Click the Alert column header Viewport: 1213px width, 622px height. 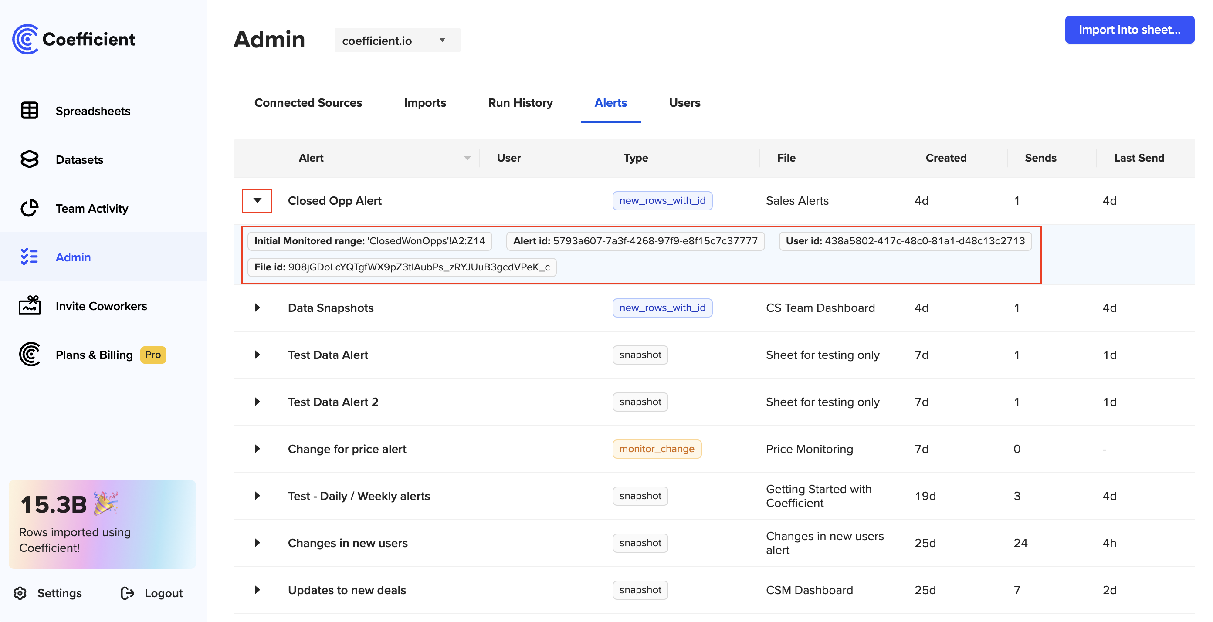[311, 158]
